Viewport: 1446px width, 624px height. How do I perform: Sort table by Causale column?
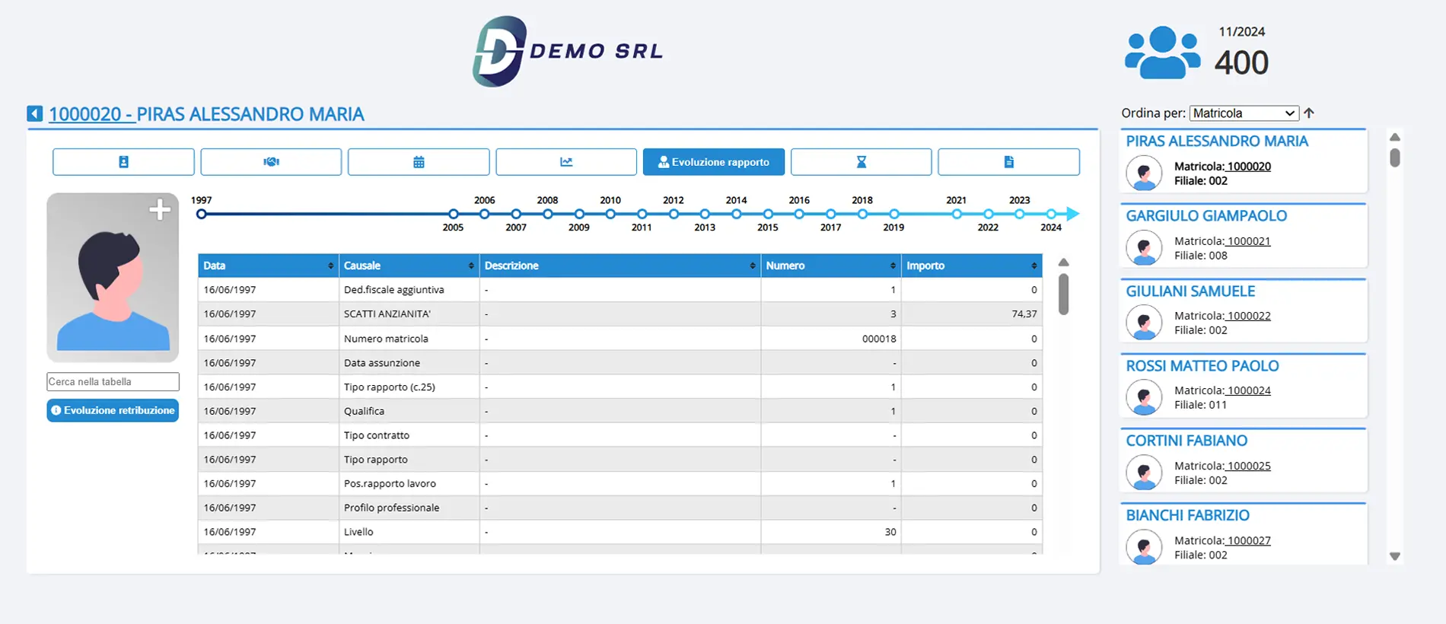409,266
